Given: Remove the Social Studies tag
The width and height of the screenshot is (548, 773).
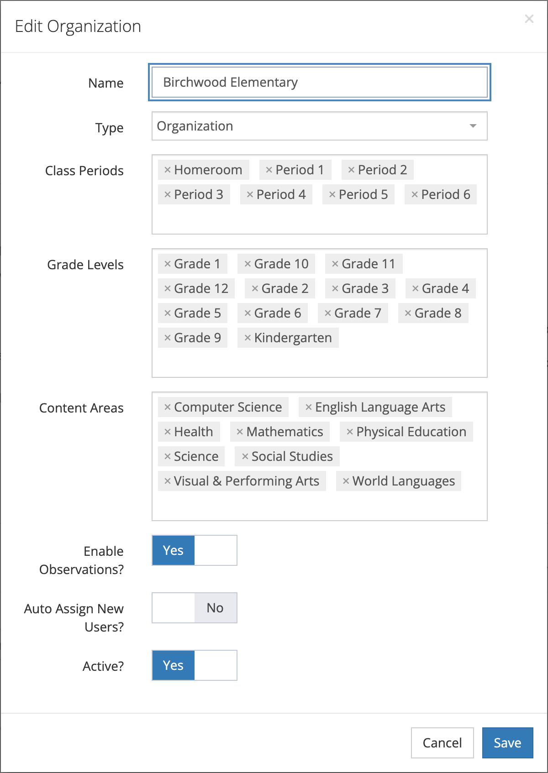Looking at the screenshot, I should [x=245, y=457].
